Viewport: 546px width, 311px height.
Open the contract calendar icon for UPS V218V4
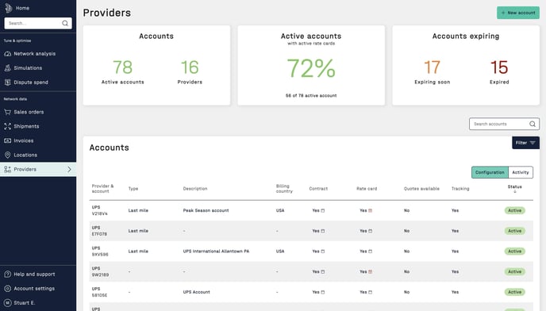pyautogui.click(x=323, y=210)
